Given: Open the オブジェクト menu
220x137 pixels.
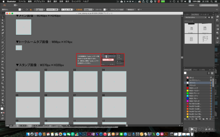Looking at the screenshot, I should pyautogui.click(x=40, y=1).
